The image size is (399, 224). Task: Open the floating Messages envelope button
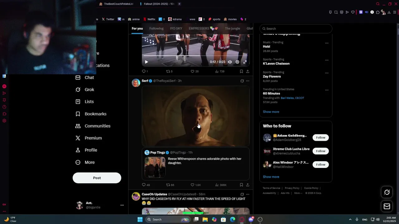[387, 206]
